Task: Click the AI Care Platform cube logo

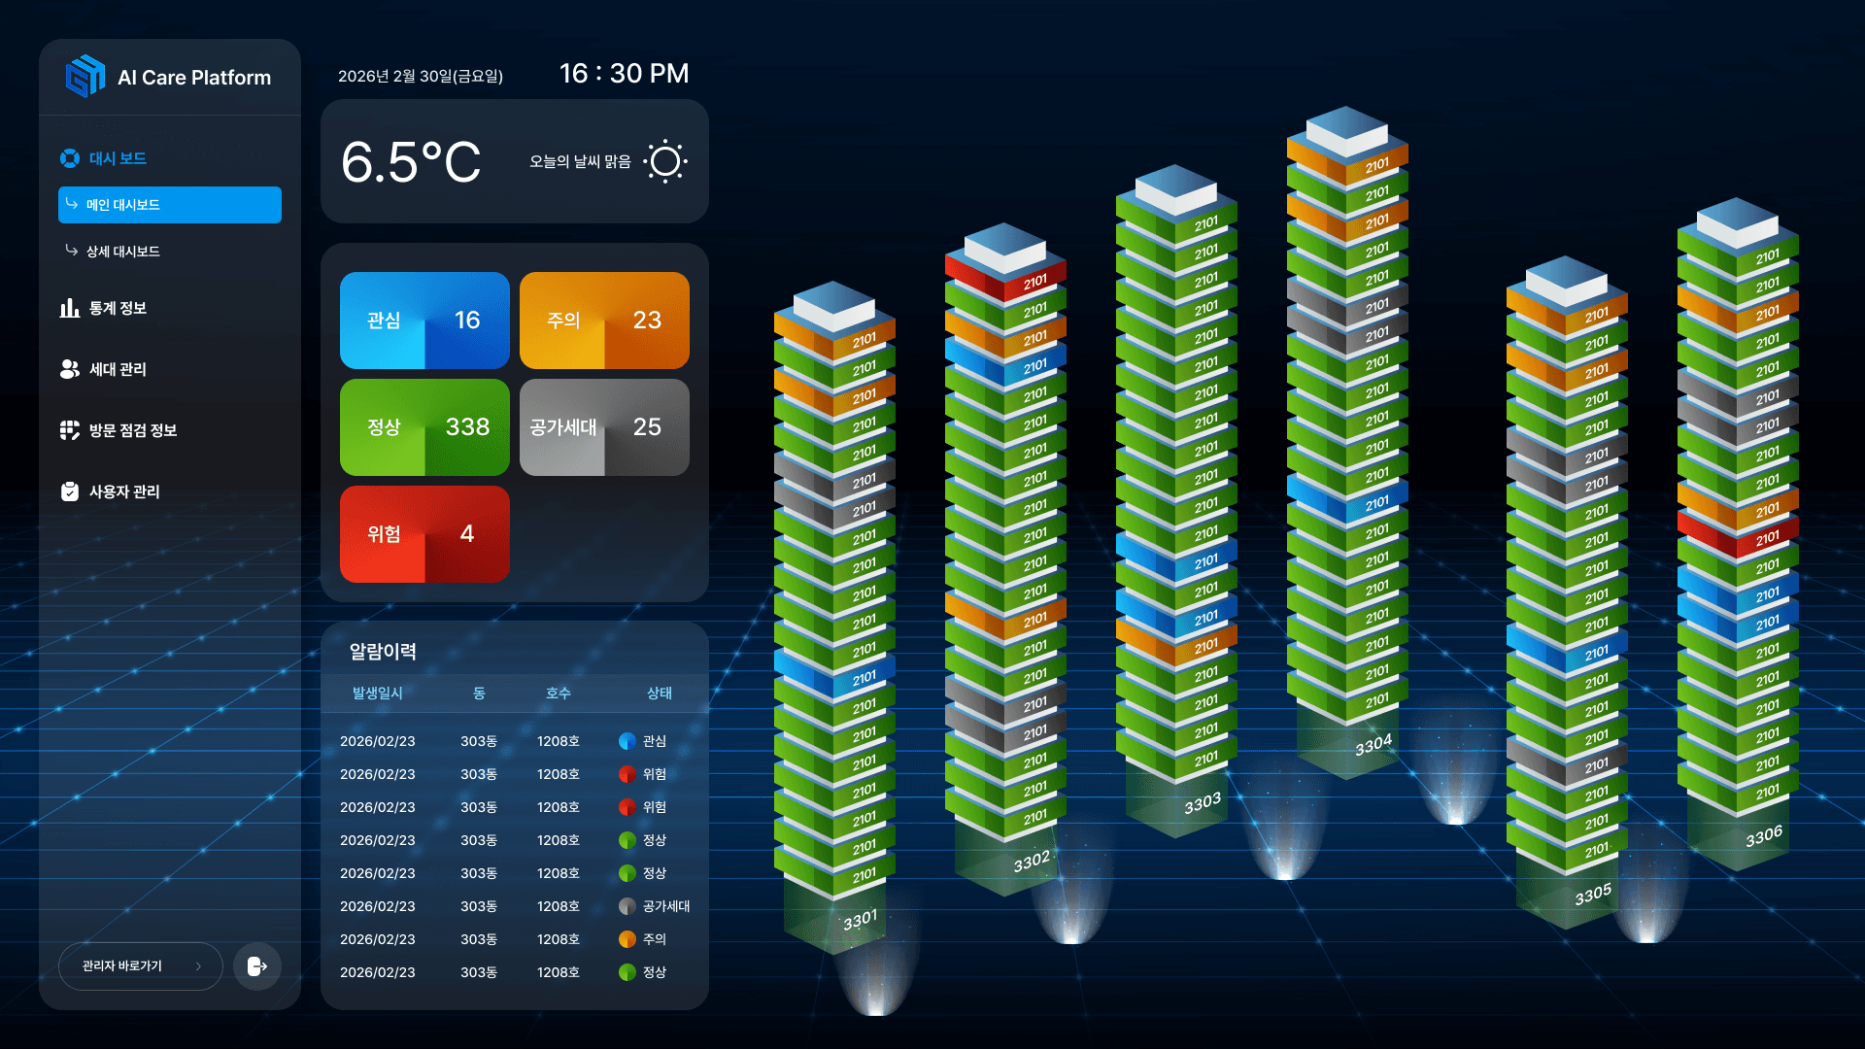Action: coord(85,76)
